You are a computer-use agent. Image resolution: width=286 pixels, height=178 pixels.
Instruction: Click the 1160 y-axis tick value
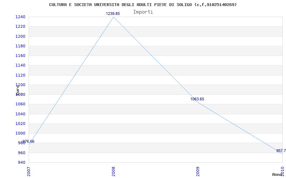click(x=20, y=56)
